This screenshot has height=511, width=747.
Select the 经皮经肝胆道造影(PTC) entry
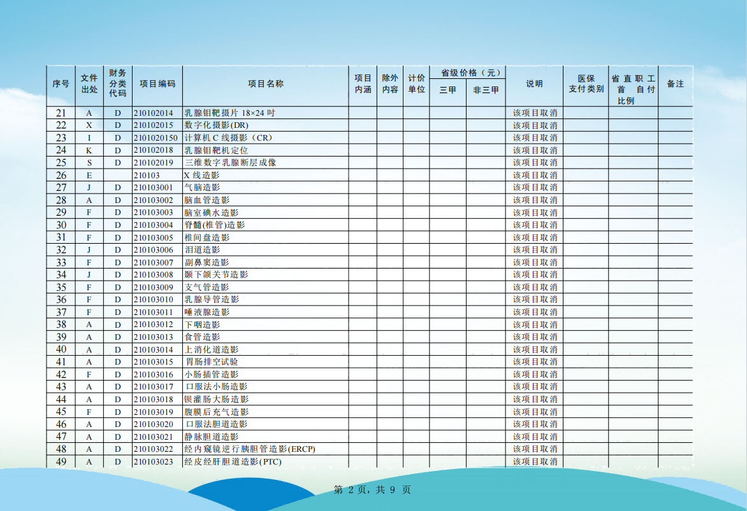pos(233,461)
